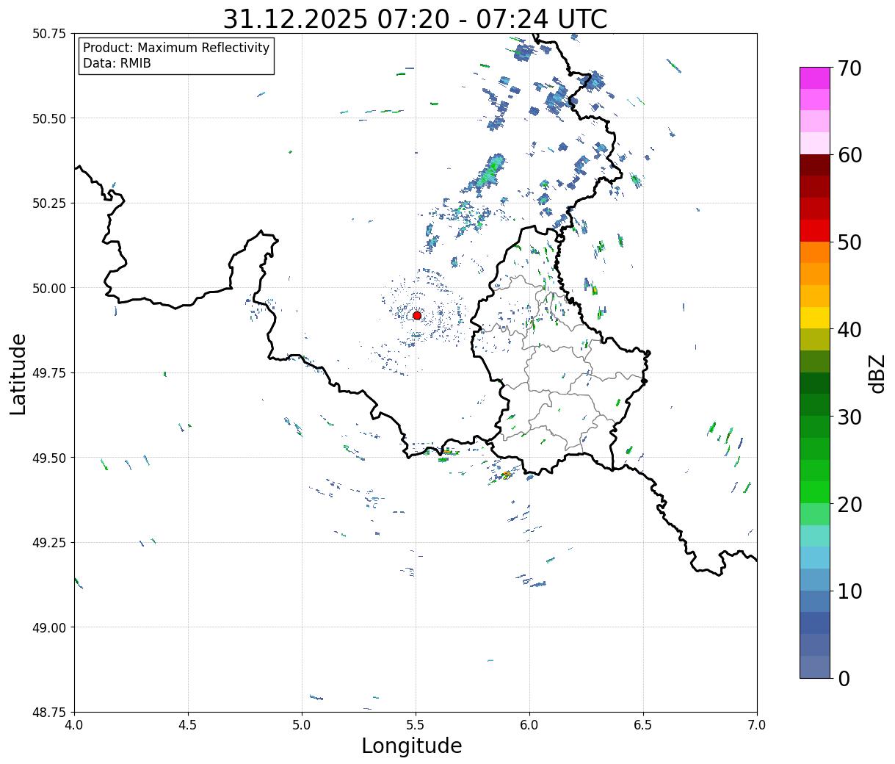
Task: Pick the bright green swatch just above 20 dBZ
Action: click(815, 492)
